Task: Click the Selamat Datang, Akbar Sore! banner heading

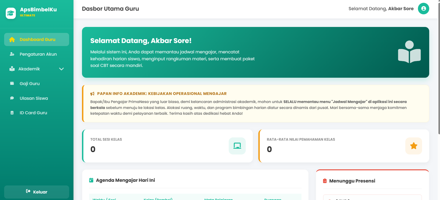Action: click(141, 41)
